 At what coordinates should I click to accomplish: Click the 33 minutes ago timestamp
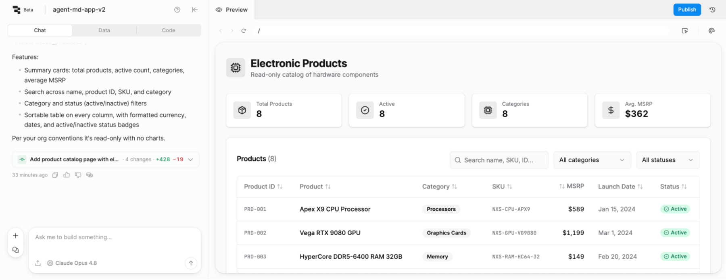tap(30, 175)
